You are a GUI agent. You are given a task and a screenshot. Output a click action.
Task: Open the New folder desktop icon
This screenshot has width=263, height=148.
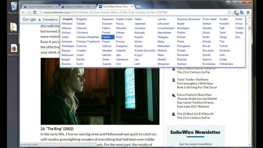pos(14,28)
